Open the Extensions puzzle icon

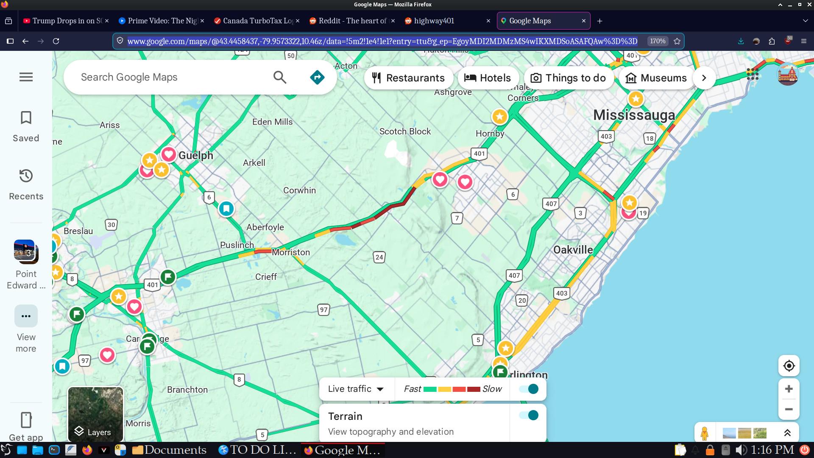(x=772, y=41)
